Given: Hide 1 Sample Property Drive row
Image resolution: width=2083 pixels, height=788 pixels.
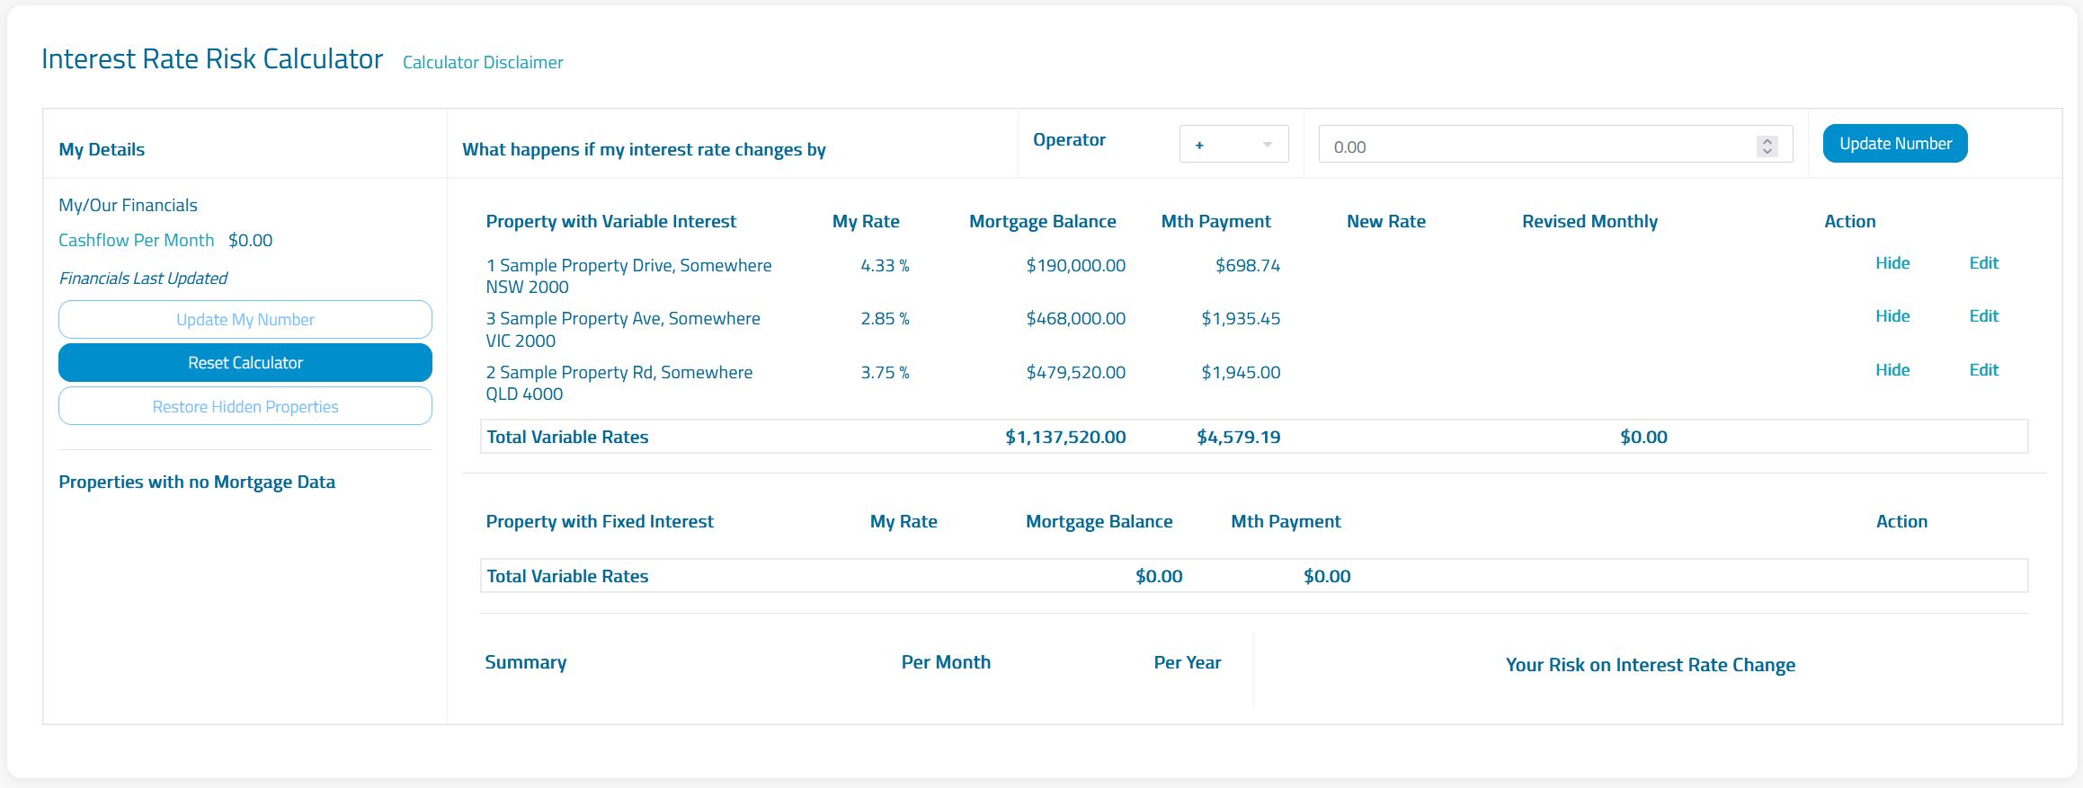Looking at the screenshot, I should coord(1892,263).
